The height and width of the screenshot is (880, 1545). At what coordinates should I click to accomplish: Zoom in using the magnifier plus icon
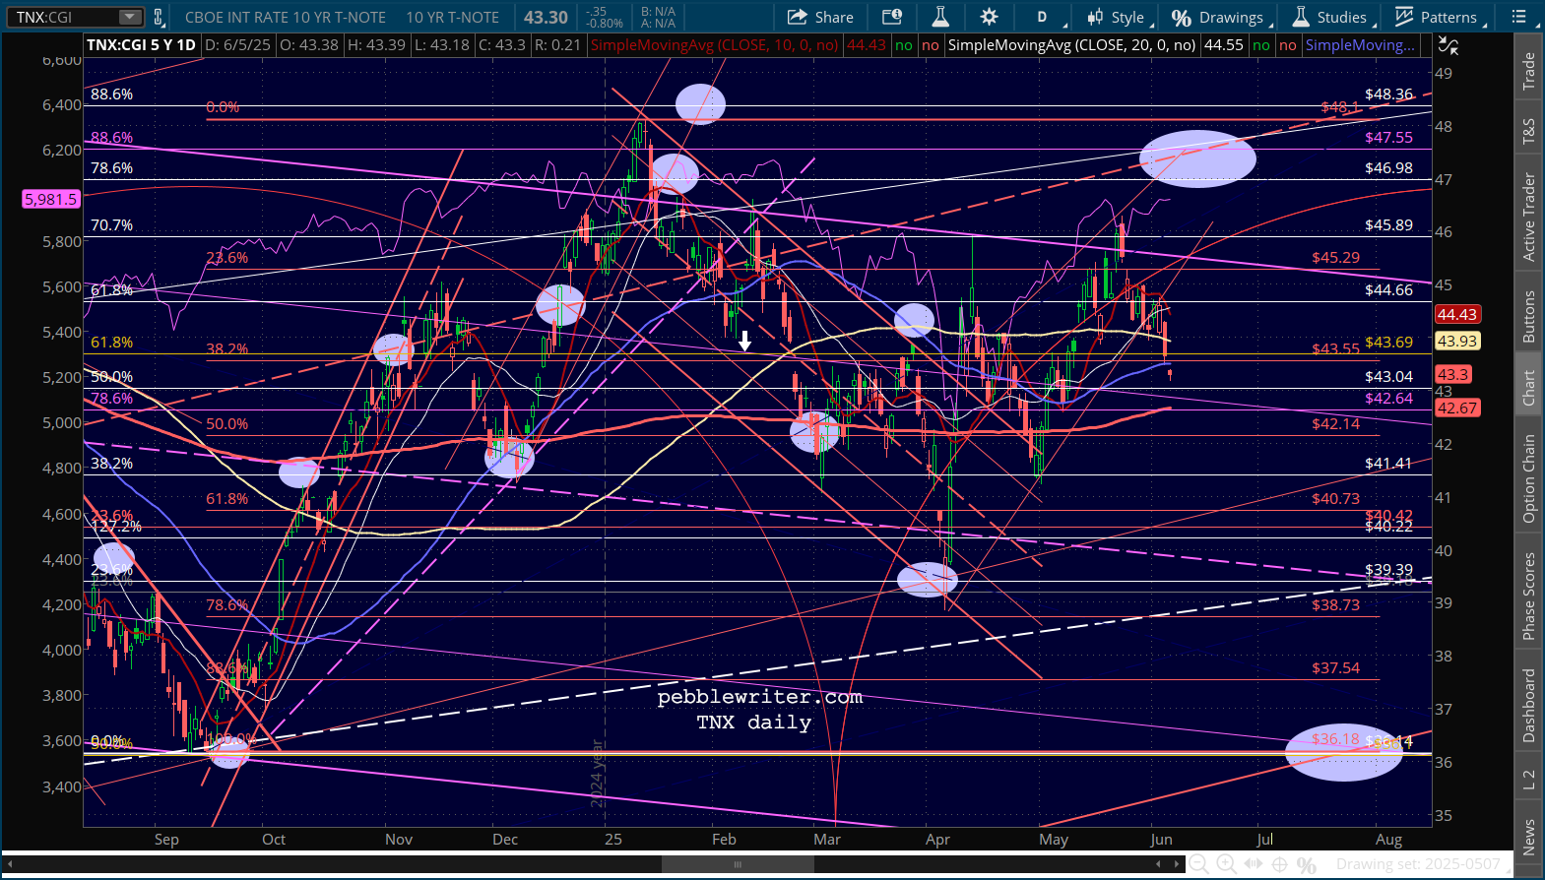click(x=1226, y=864)
